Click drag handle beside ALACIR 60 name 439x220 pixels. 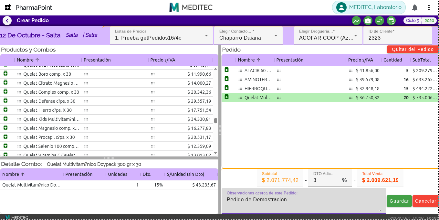coord(240,71)
